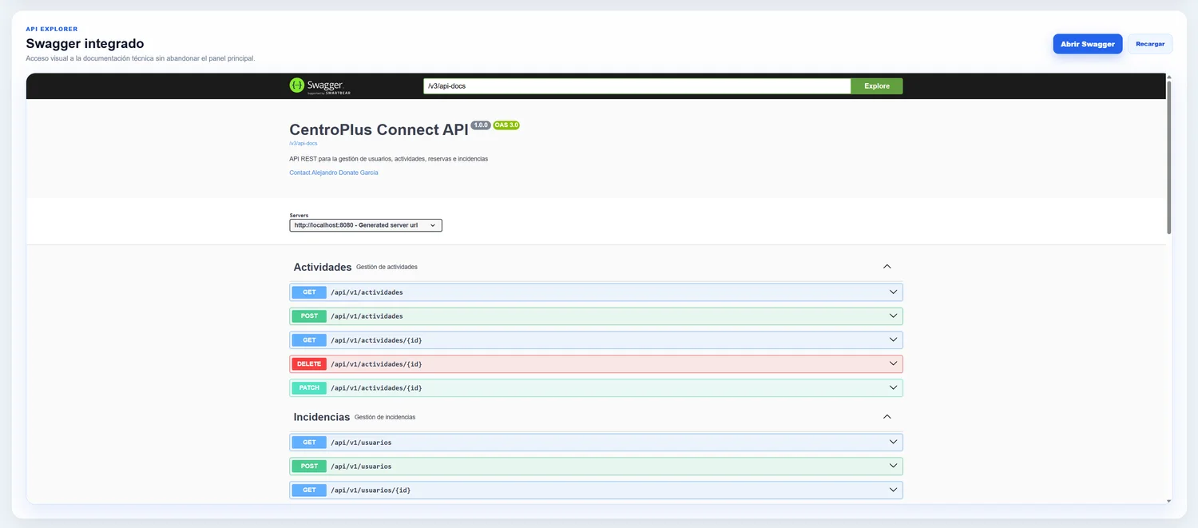Click the green Explore button

[877, 86]
